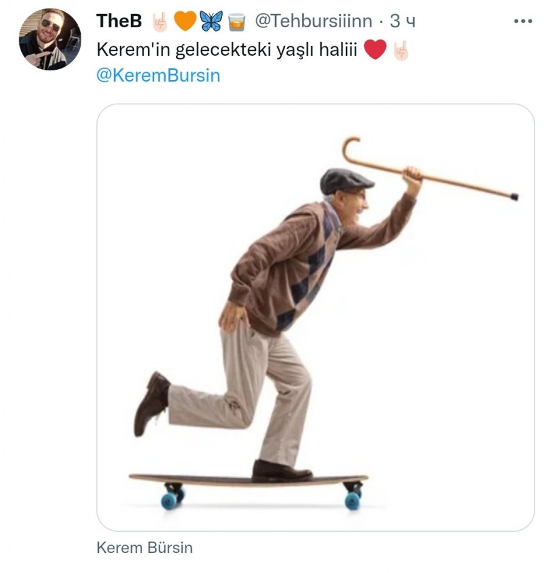Click the old man's gray flat cap
Image resolution: width=554 pixels, height=573 pixels.
(345, 180)
